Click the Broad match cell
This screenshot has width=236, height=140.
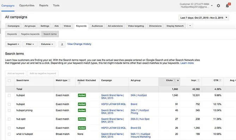coord(62,134)
